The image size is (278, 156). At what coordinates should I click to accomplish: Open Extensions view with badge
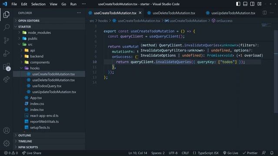7,67
